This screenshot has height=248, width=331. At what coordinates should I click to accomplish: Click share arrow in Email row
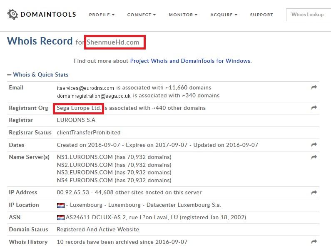(x=314, y=87)
